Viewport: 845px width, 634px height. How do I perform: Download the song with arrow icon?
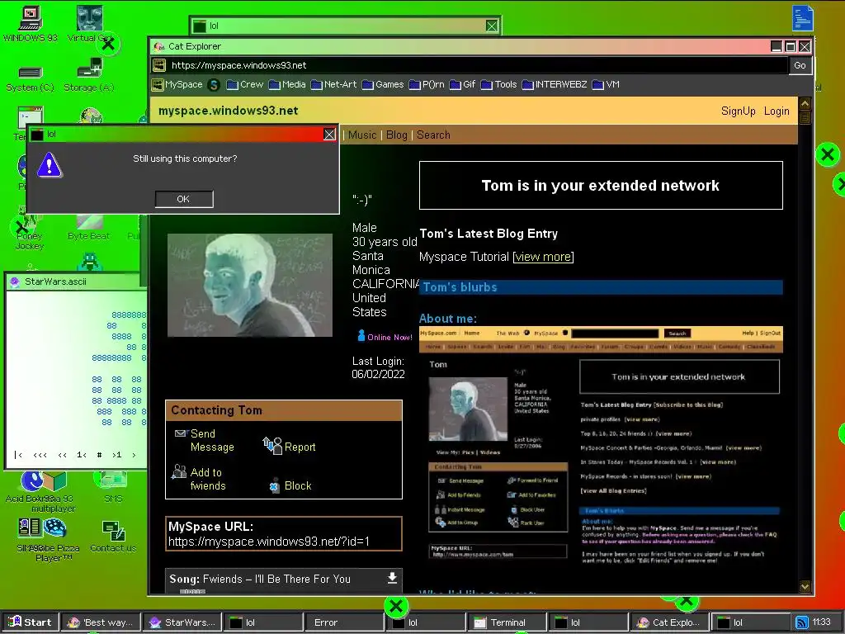click(x=392, y=578)
